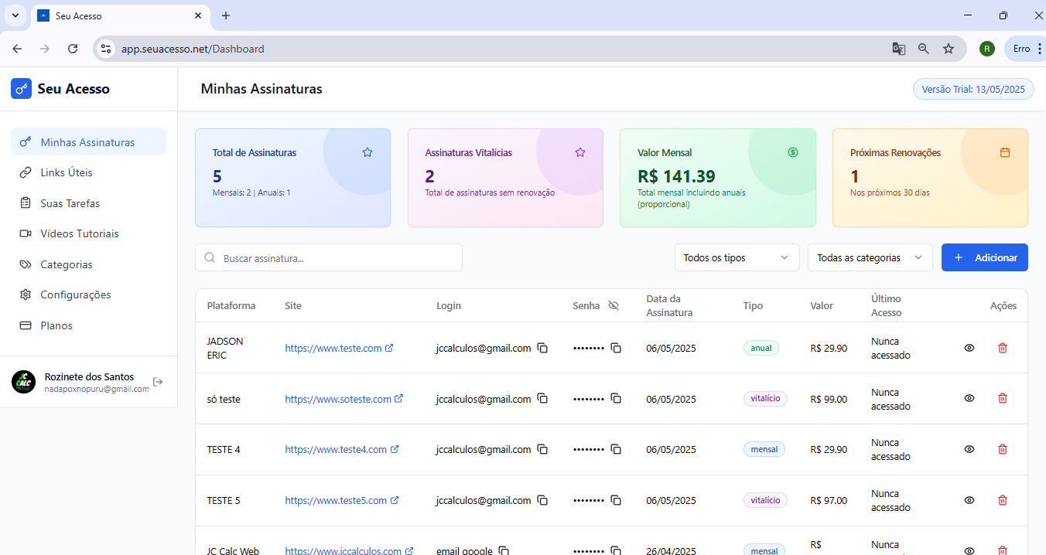
Task: Copy login email in só teste row
Action: pyautogui.click(x=542, y=399)
